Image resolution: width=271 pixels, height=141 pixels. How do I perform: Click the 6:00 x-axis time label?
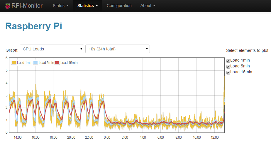(160, 137)
